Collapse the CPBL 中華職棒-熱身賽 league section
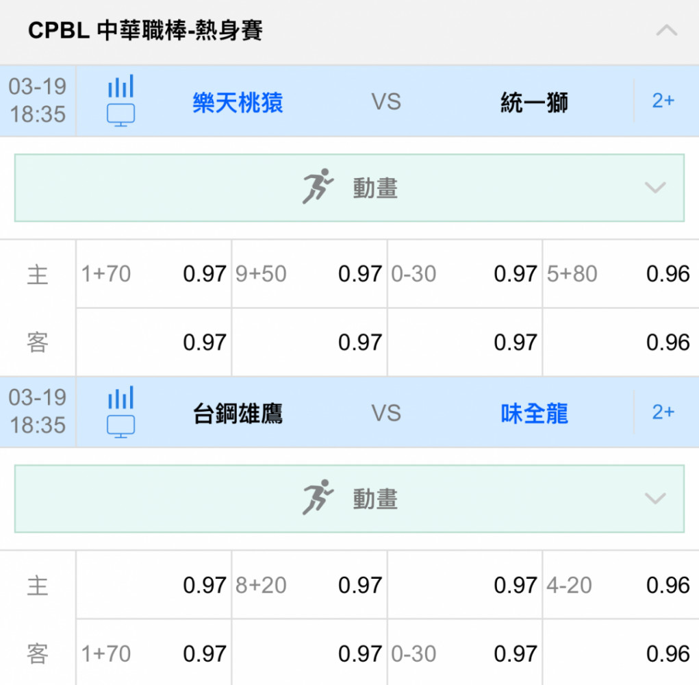Viewport: 699px width, 685px height. (x=666, y=30)
